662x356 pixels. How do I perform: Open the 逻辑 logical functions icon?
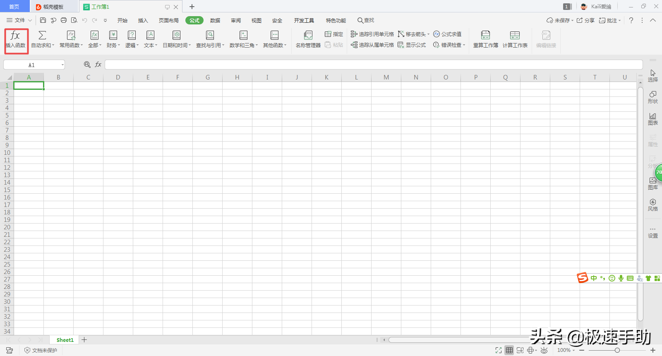132,35
